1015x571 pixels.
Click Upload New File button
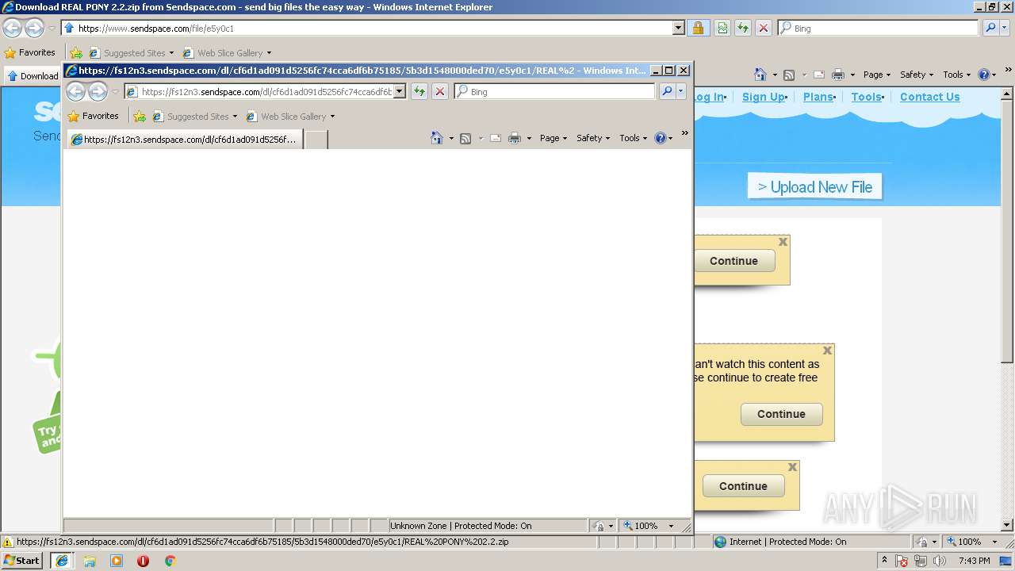tap(814, 187)
